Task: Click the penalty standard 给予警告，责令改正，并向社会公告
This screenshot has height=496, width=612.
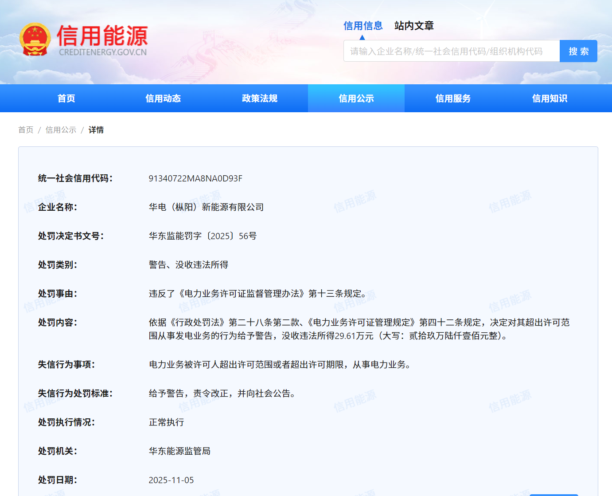Action: [222, 394]
